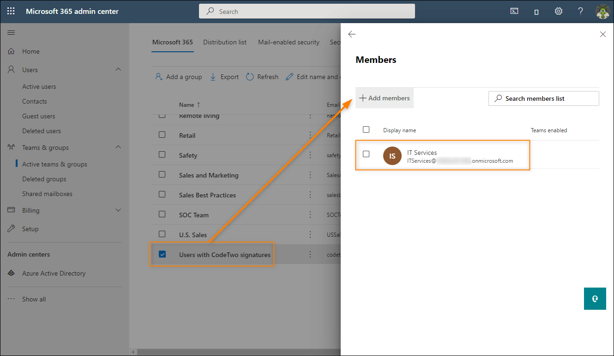This screenshot has height=356, width=614.
Task: Check the Sales Best Practices checkbox
Action: pos(162,195)
